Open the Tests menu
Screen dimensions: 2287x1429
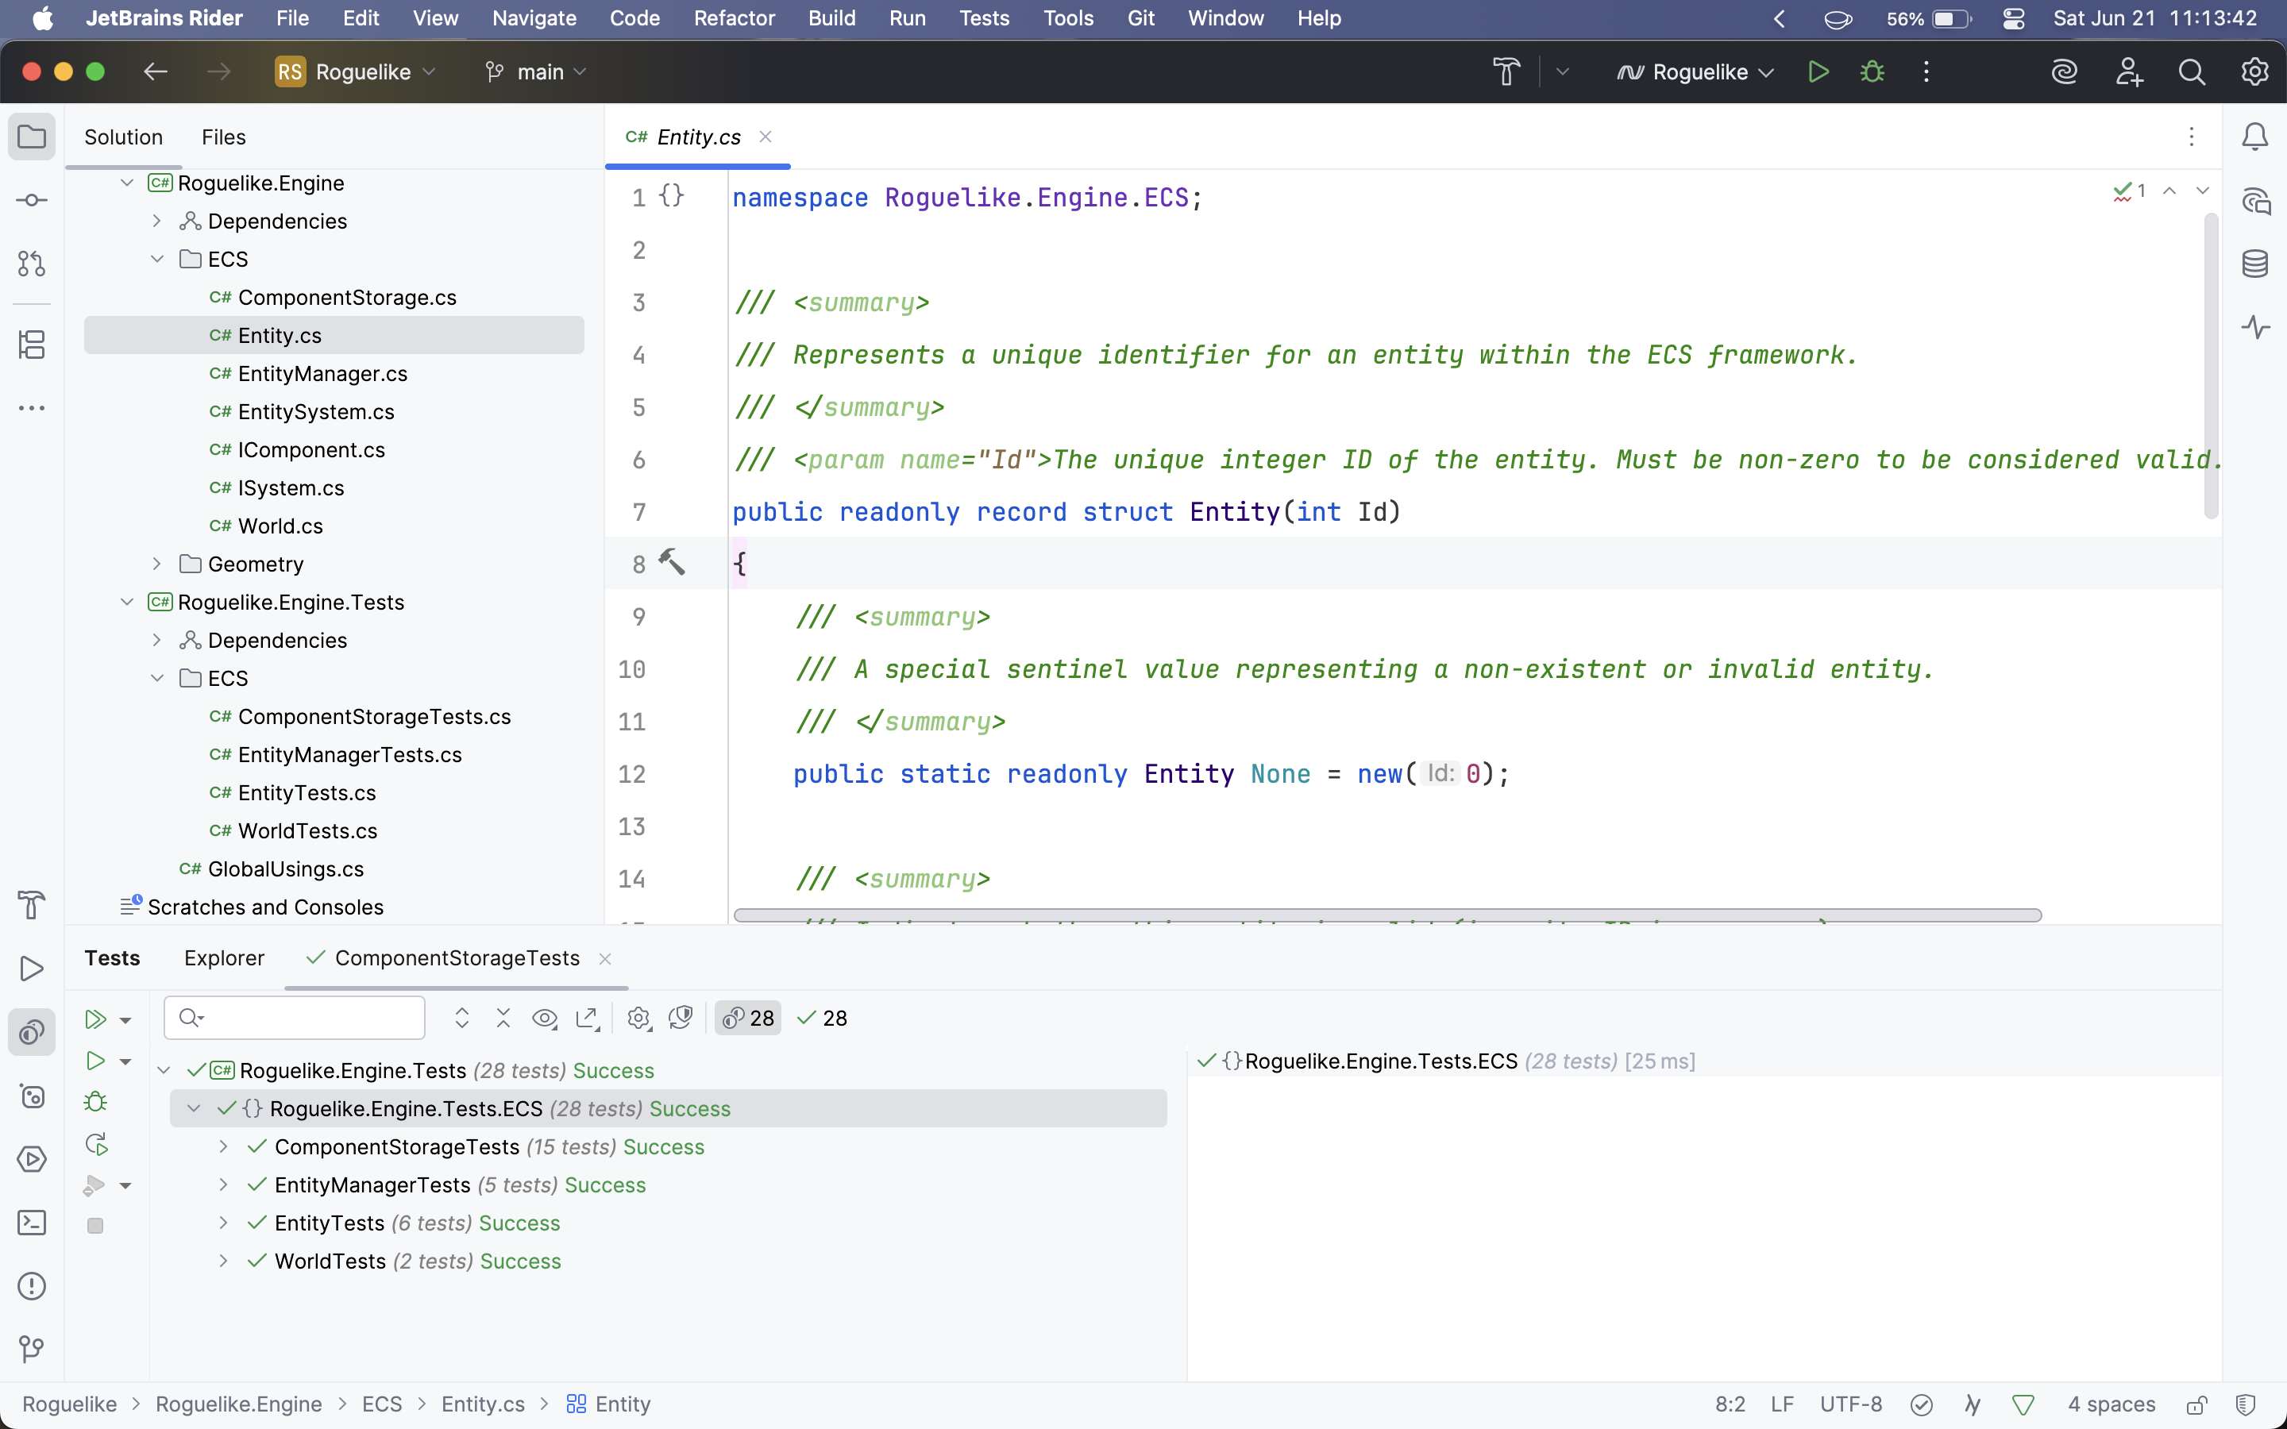click(984, 18)
